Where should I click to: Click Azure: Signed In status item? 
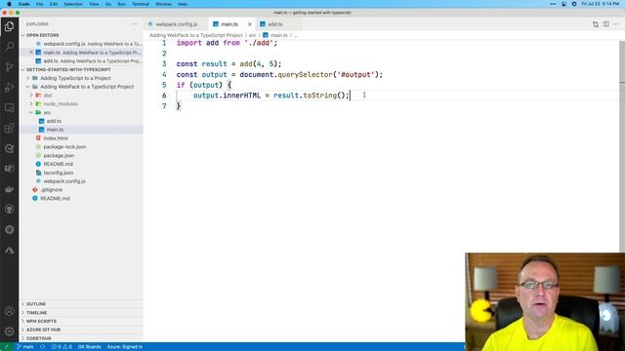[x=124, y=347]
